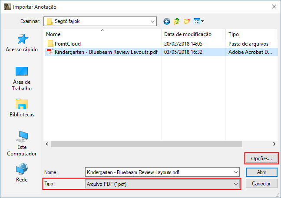Click the PDF icon of Kindergarten file
Screen dimensions: 281x198
(50, 52)
